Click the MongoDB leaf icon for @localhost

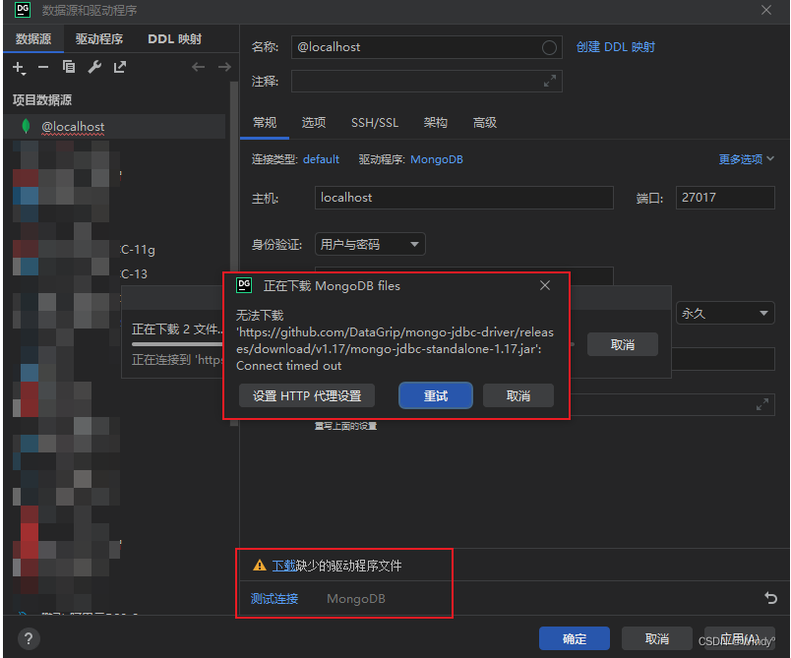pyautogui.click(x=26, y=126)
